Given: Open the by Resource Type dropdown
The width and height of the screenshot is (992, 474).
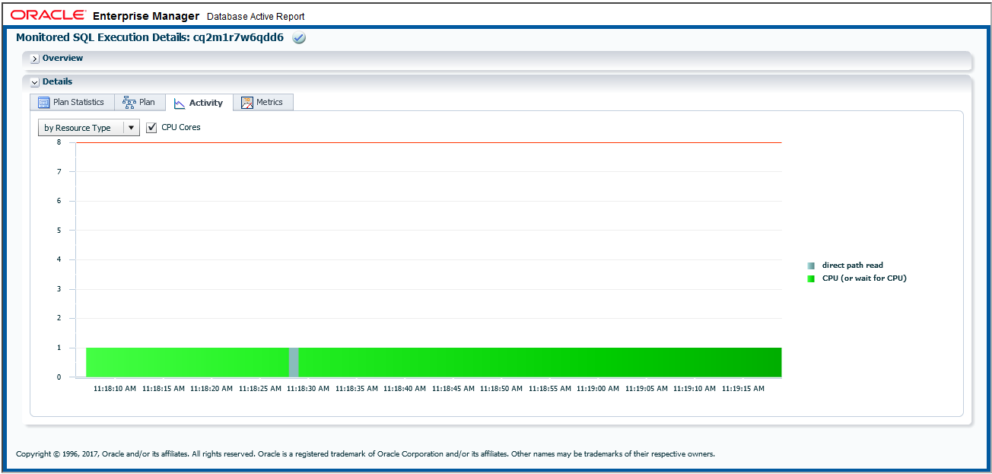Looking at the screenshot, I should [89, 128].
